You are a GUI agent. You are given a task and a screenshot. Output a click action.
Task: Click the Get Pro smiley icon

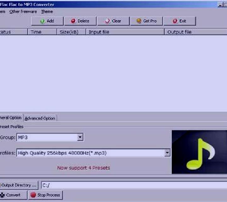coord(139,21)
